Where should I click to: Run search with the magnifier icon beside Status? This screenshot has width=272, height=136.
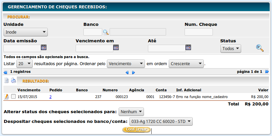259,48
